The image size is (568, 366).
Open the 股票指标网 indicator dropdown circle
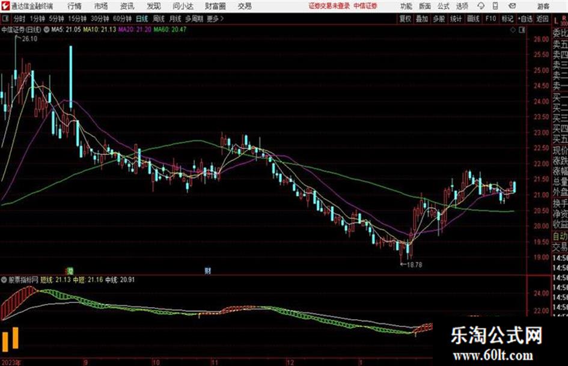(x=4, y=279)
